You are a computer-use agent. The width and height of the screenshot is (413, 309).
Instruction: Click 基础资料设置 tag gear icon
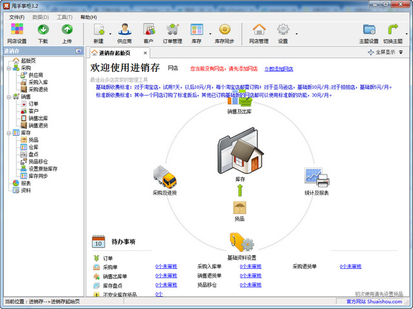click(x=242, y=242)
